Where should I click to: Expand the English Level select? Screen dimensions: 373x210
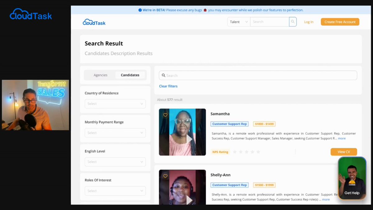tap(115, 162)
